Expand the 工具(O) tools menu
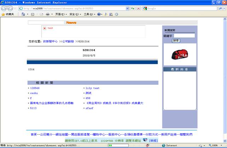The image size is (227, 148). 88,14
